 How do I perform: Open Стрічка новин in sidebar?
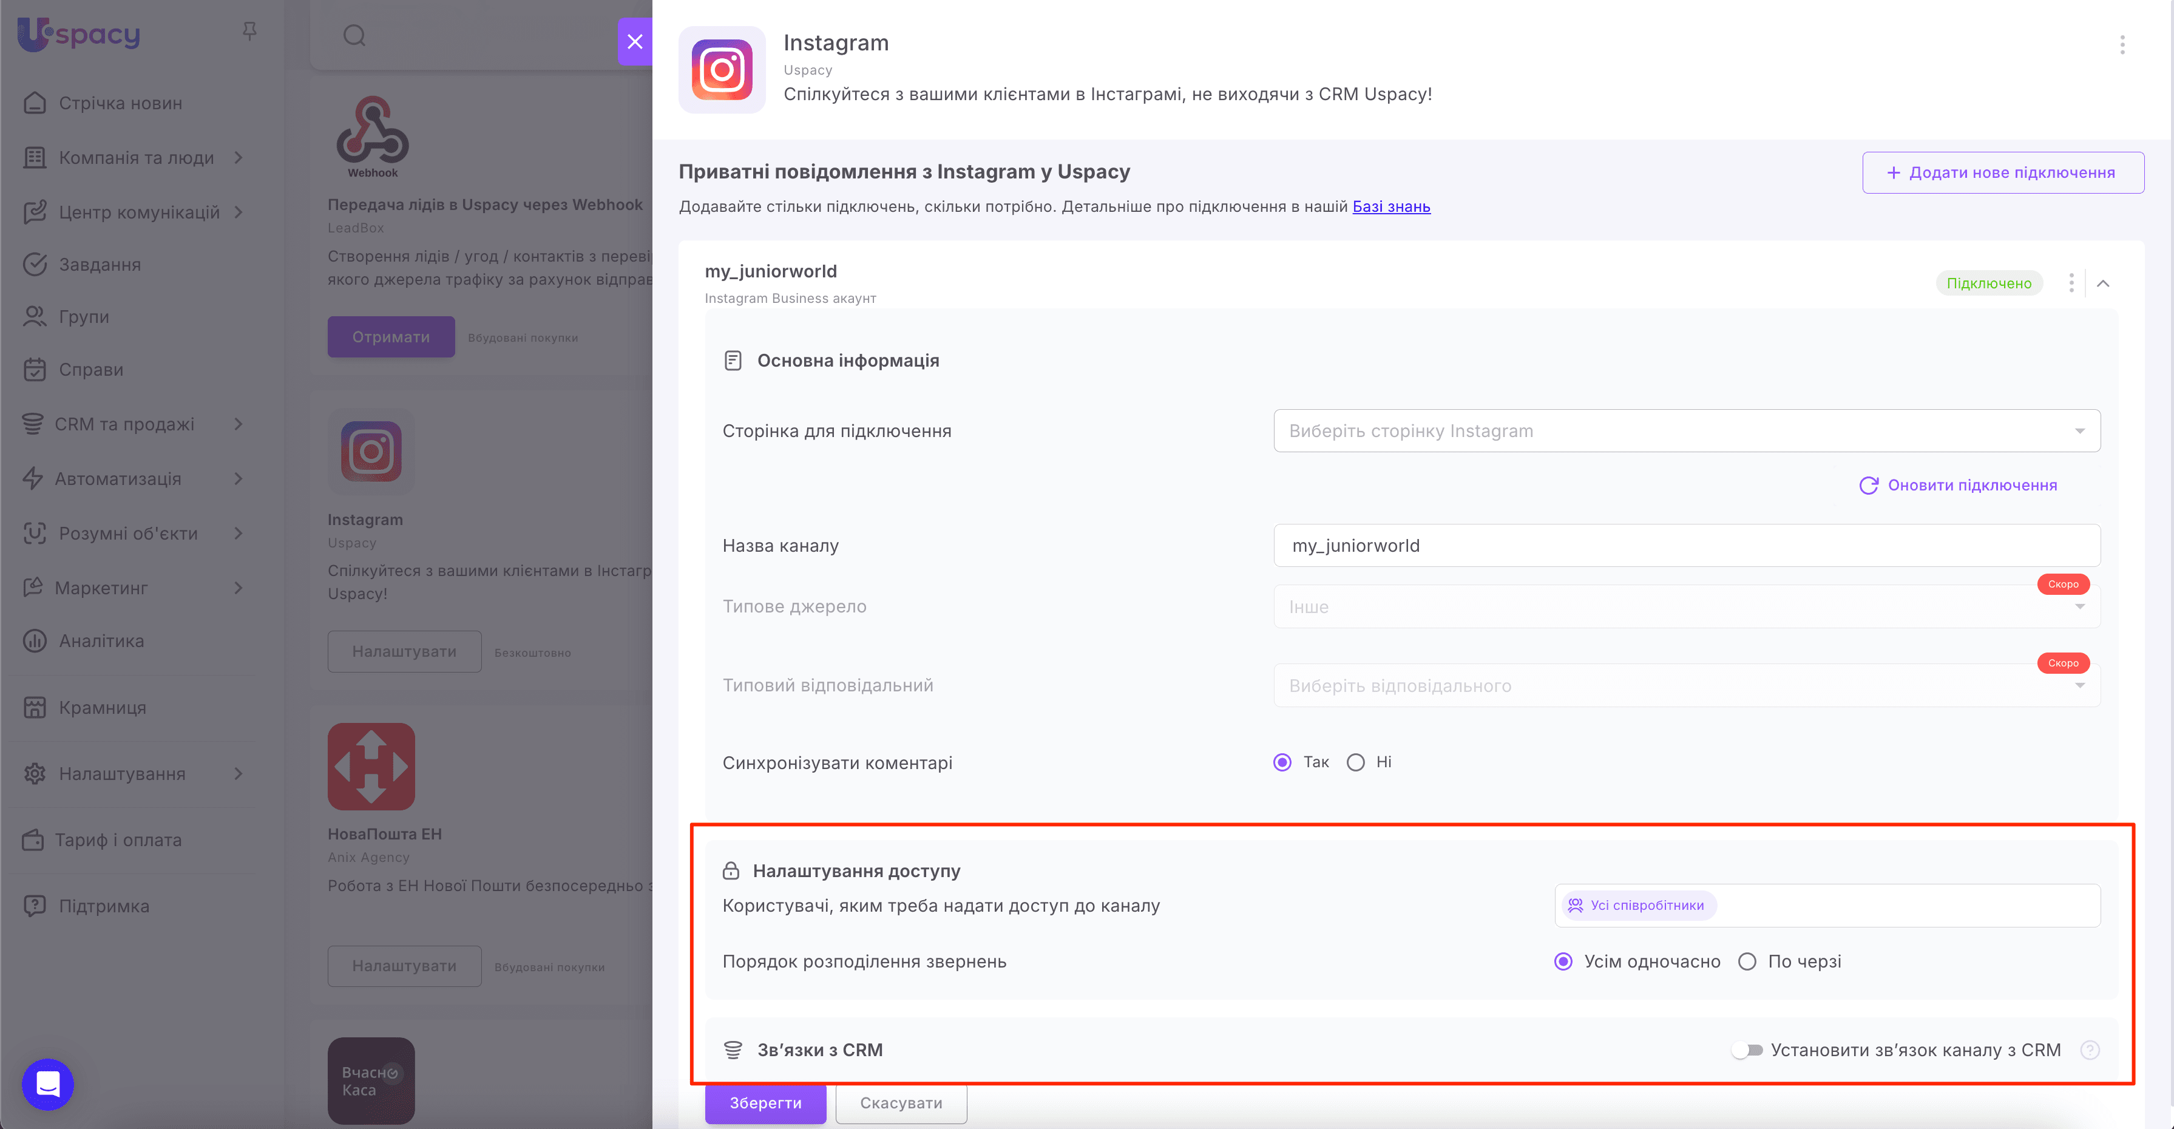[x=120, y=103]
